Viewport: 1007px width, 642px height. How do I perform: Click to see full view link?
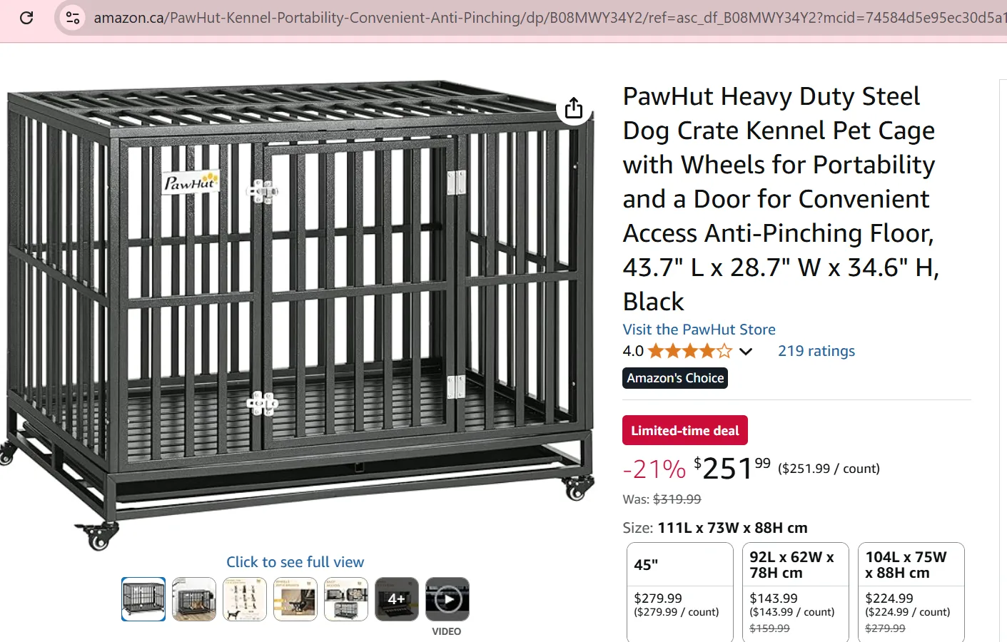tap(295, 562)
